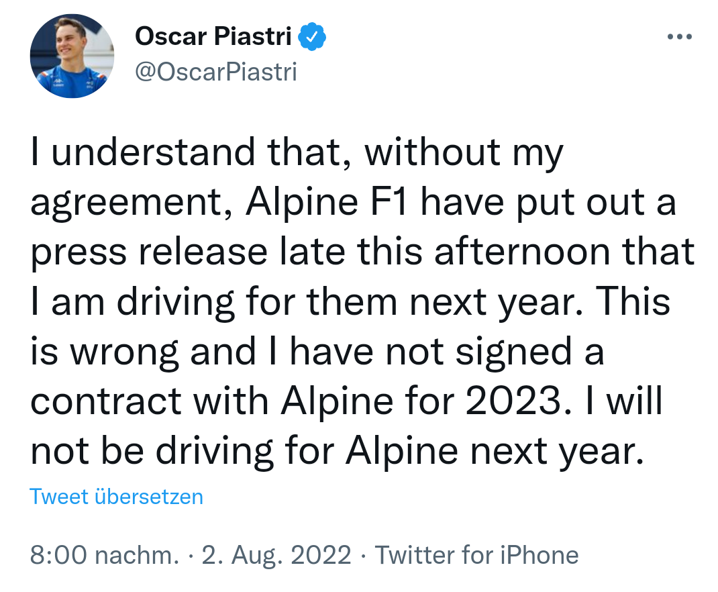This screenshot has height=592, width=718.
Task: Click the date 2. Aug. 2022
Action: coord(276,555)
